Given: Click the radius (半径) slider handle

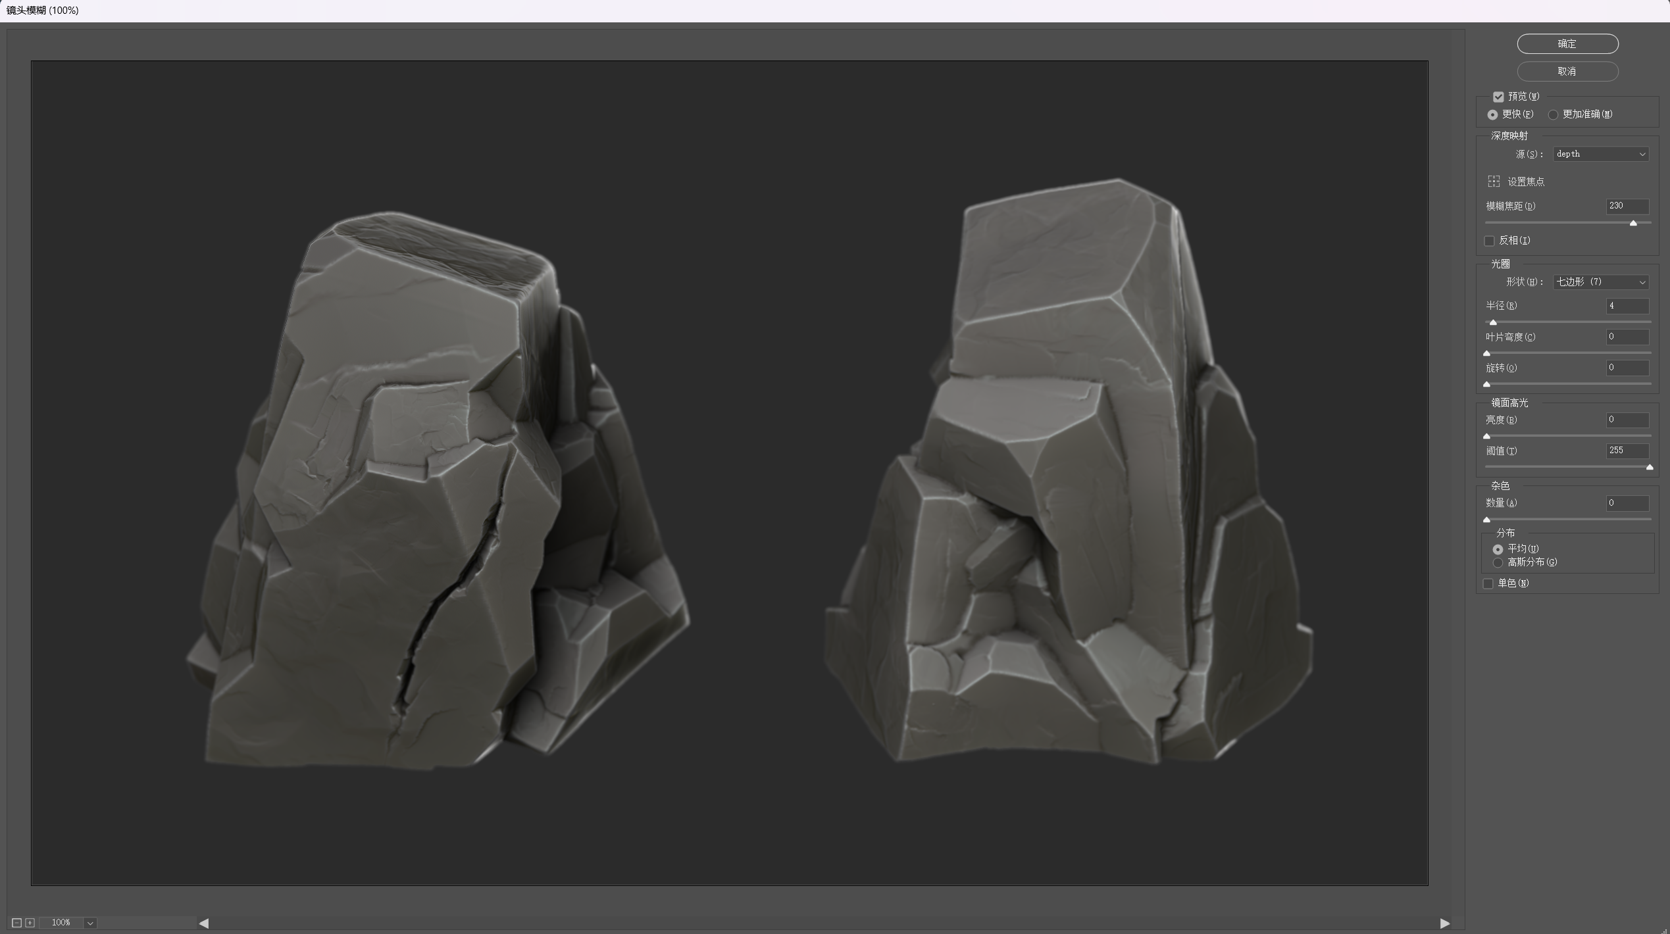Looking at the screenshot, I should [x=1493, y=322].
